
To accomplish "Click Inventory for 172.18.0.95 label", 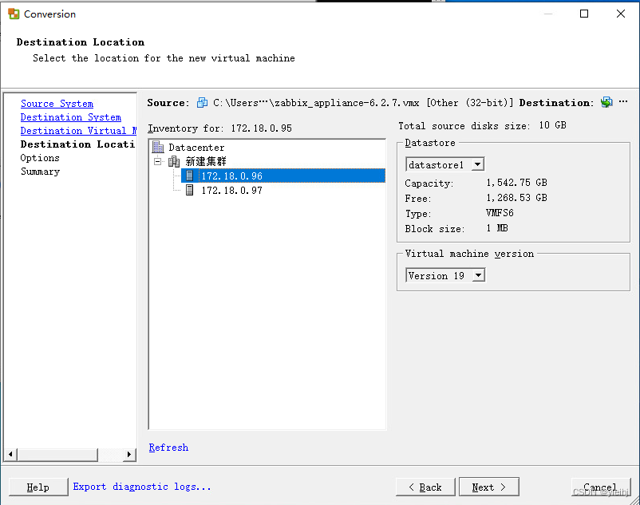I will (220, 128).
